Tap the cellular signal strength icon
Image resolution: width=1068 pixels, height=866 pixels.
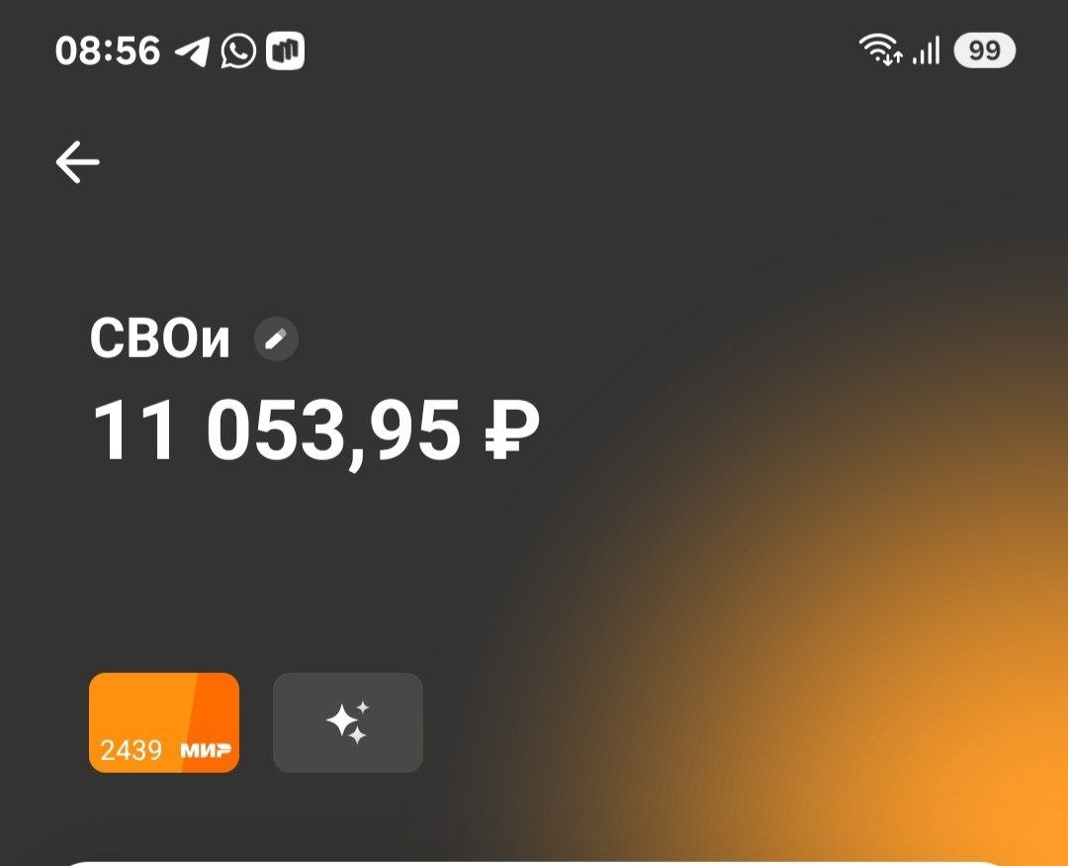click(927, 51)
